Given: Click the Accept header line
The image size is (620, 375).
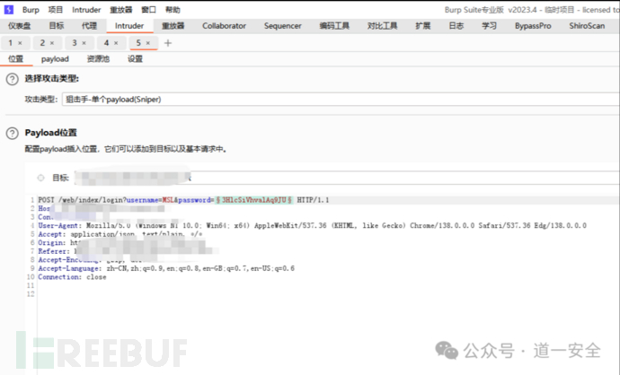Looking at the screenshot, I should 120,234.
